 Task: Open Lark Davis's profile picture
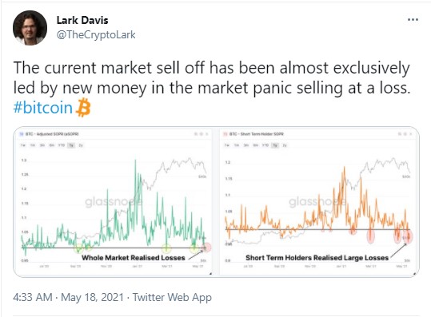tap(30, 28)
